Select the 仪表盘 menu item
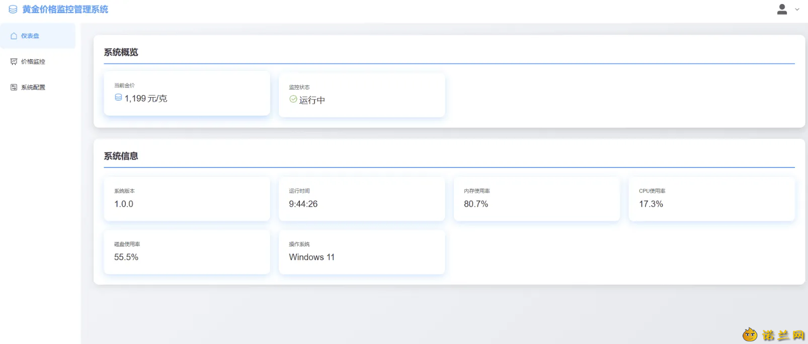This screenshot has width=808, height=344. pyautogui.click(x=38, y=36)
